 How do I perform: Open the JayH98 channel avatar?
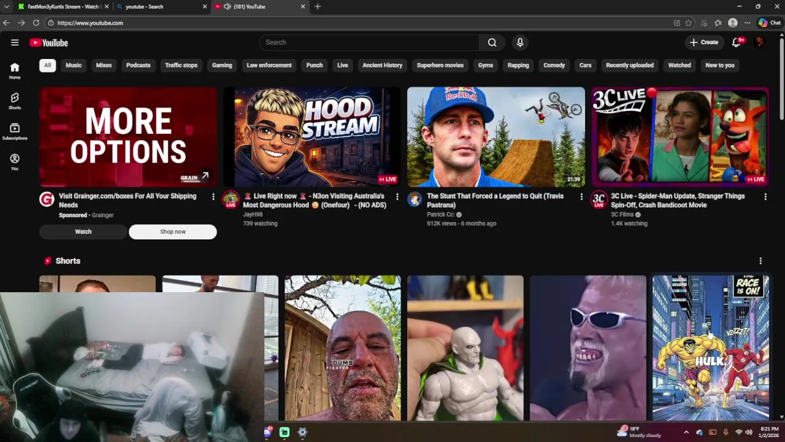pyautogui.click(x=231, y=200)
